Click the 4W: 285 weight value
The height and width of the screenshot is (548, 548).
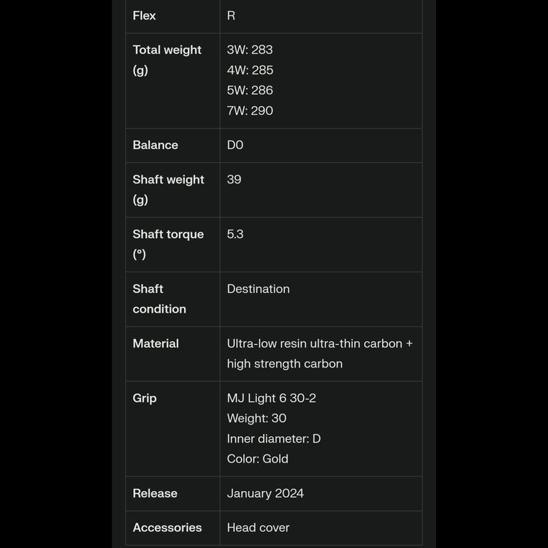[250, 70]
